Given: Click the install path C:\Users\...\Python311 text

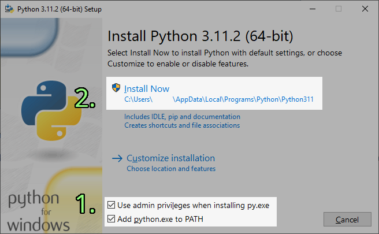Looking at the screenshot, I should coord(219,99).
